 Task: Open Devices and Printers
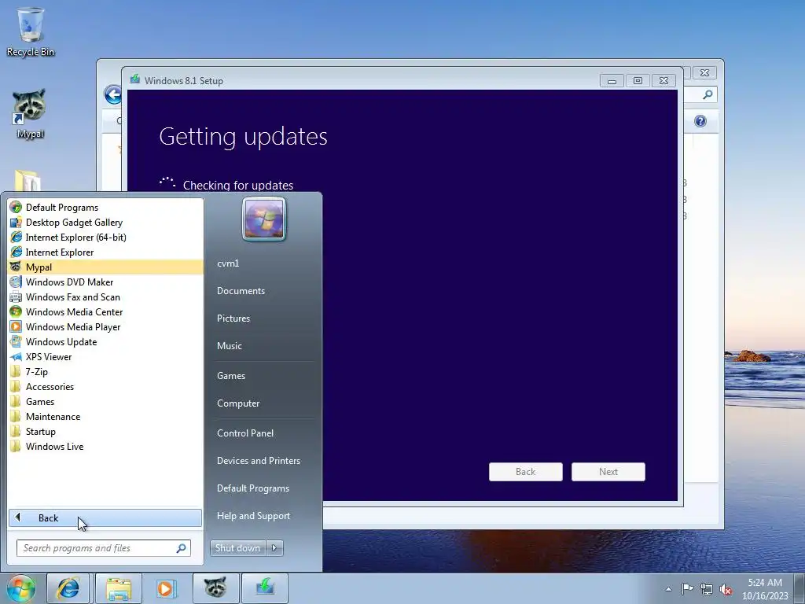[x=259, y=461]
